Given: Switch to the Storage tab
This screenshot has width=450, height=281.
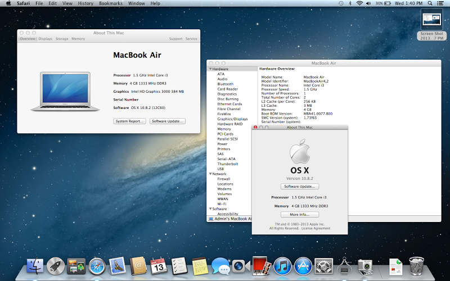Looking at the screenshot, I should (62, 39).
